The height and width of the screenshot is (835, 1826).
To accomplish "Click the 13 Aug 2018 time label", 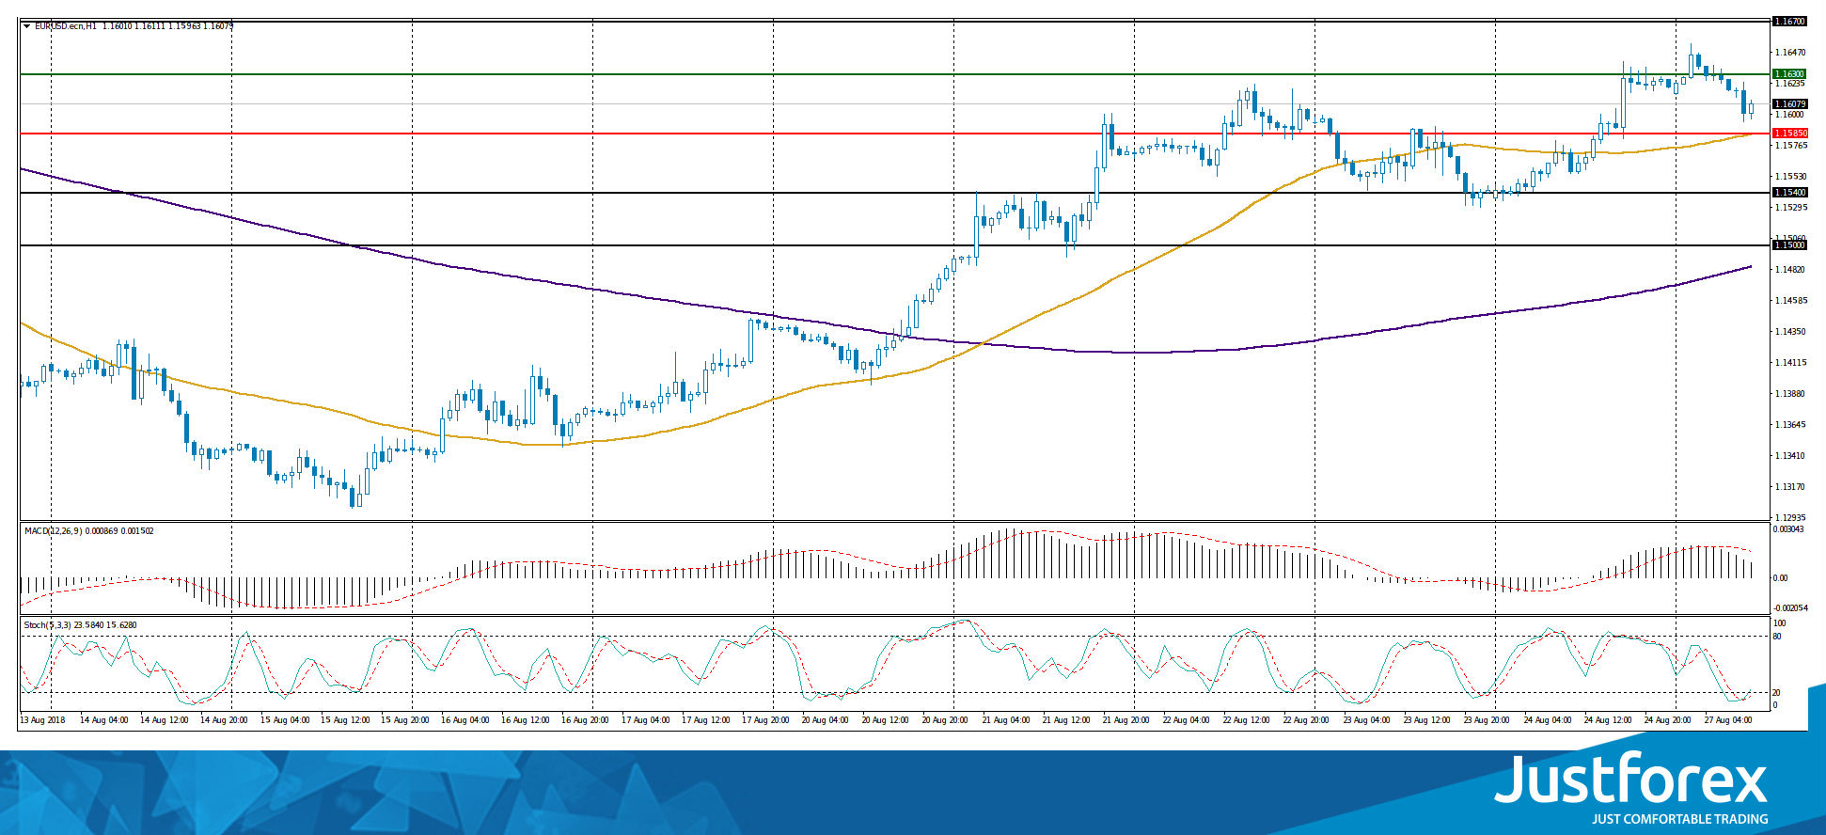I will click(42, 720).
